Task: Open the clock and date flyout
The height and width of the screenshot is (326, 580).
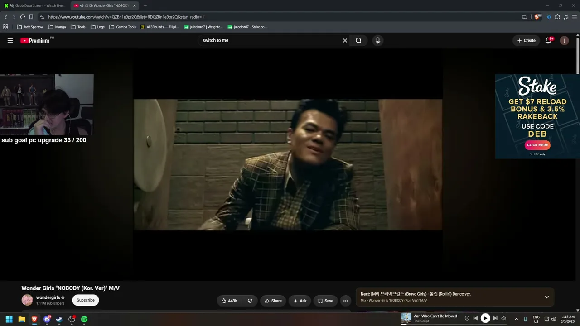Action: (568, 319)
